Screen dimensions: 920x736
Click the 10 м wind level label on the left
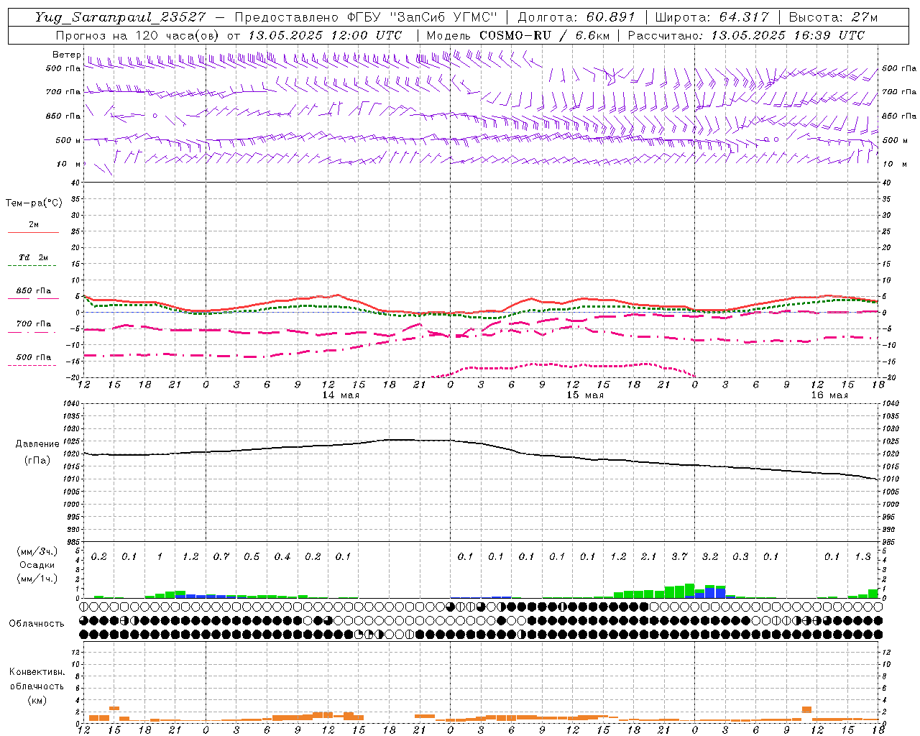70,164
